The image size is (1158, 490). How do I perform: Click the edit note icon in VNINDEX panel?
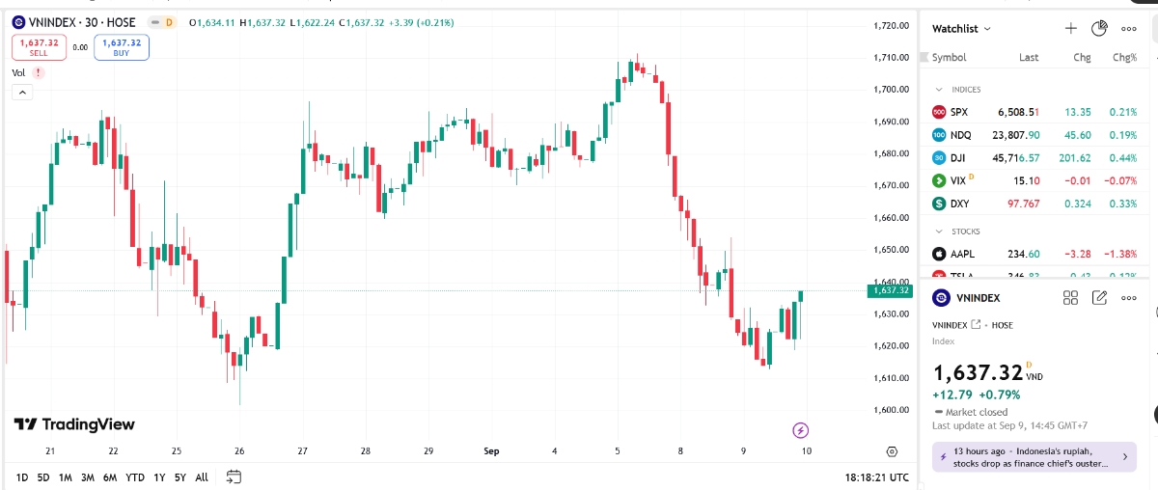click(1099, 298)
